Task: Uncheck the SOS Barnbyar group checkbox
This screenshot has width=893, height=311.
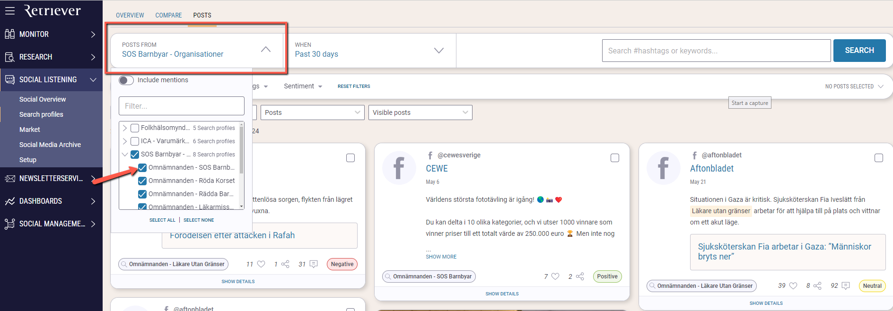Action: (135, 155)
